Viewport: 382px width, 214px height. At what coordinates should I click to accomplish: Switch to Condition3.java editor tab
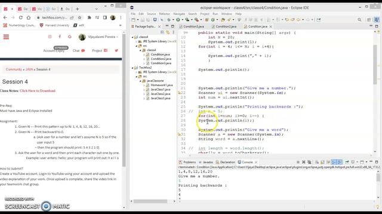[x=192, y=26]
